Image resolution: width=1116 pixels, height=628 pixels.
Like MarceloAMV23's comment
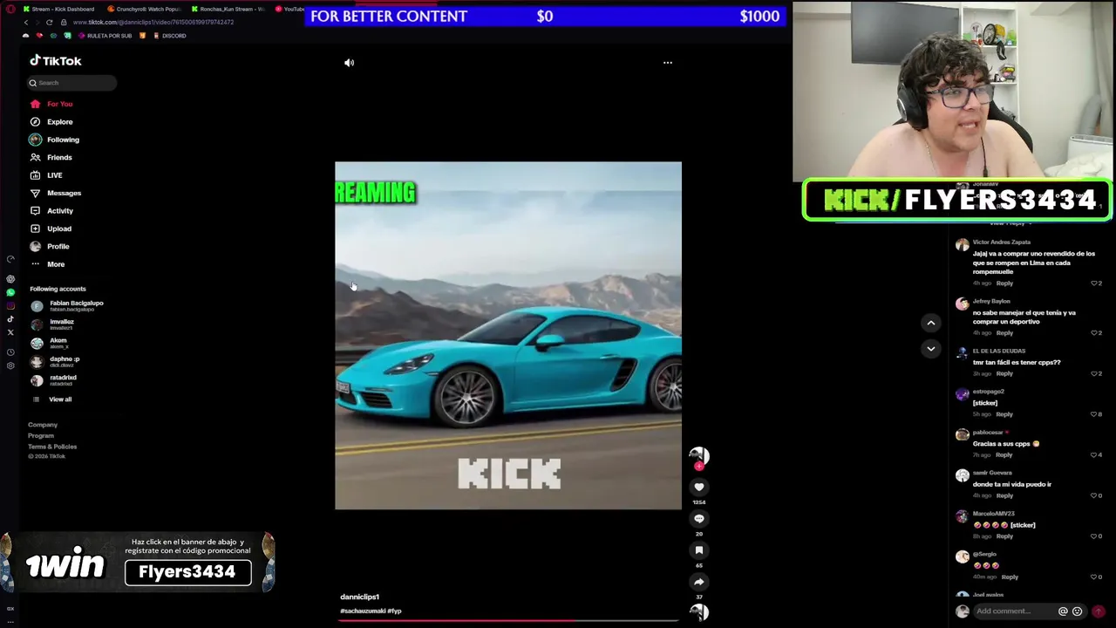(1096, 536)
